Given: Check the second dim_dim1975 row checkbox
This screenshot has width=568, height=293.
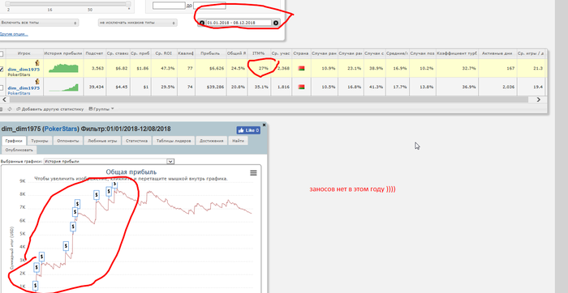Looking at the screenshot, I should point(2,87).
